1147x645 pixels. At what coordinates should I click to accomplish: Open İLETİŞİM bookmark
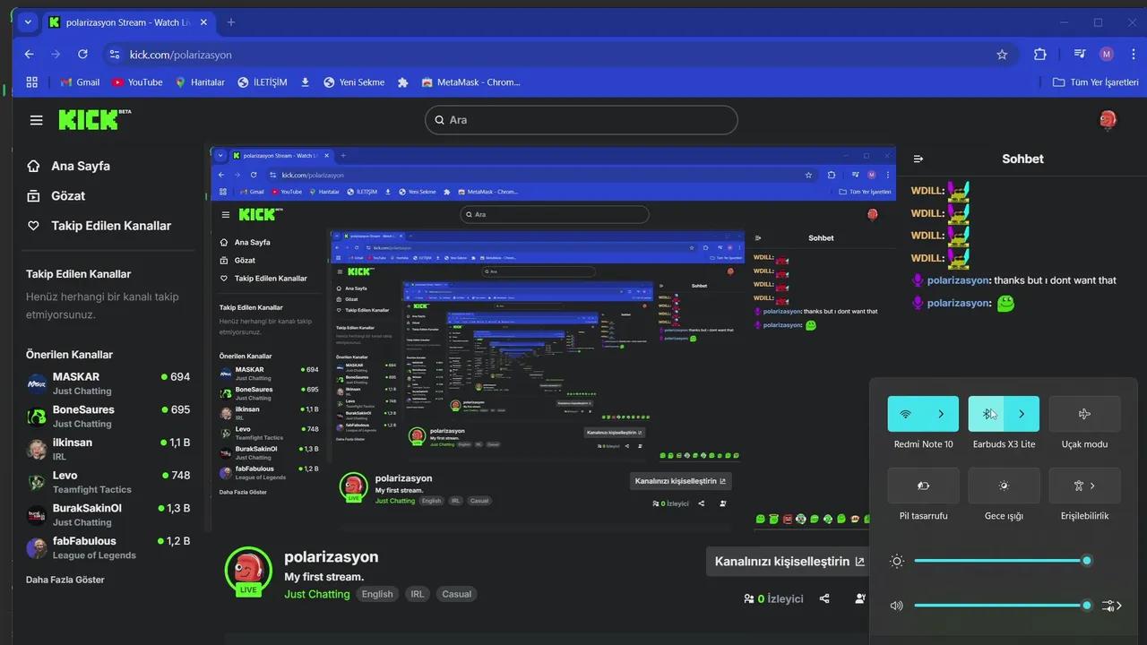click(x=262, y=82)
